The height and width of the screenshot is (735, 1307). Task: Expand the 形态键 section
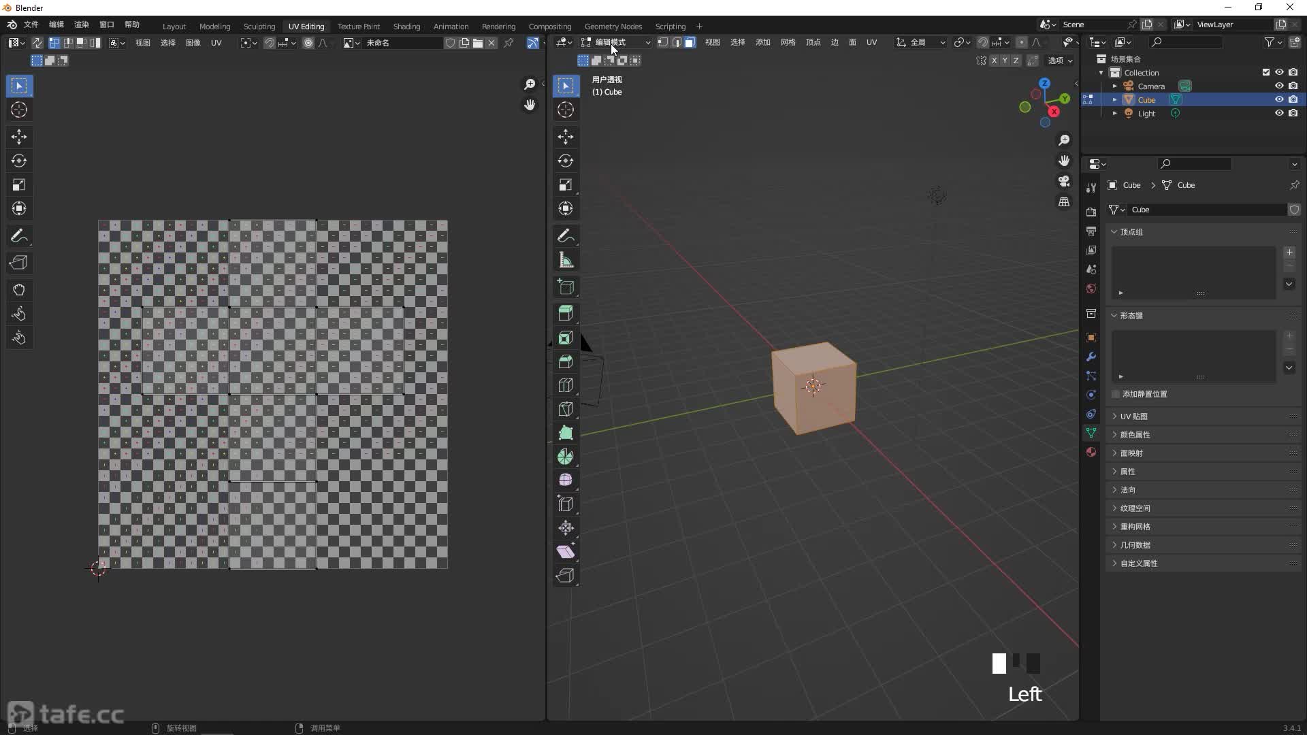pos(1131,314)
